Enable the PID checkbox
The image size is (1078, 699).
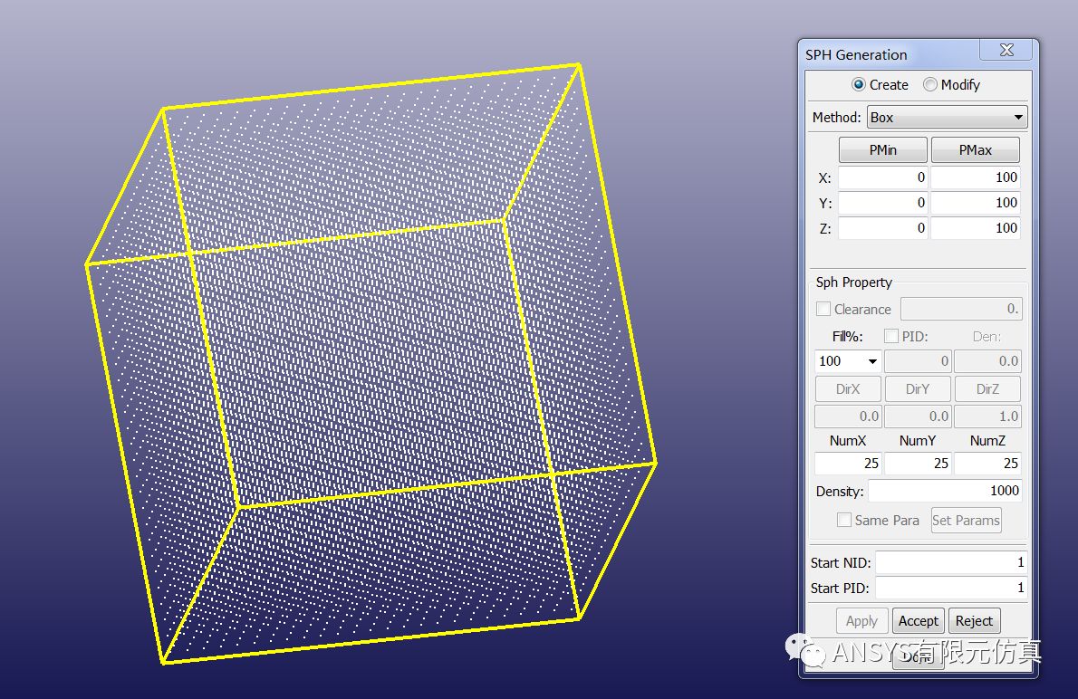[891, 336]
